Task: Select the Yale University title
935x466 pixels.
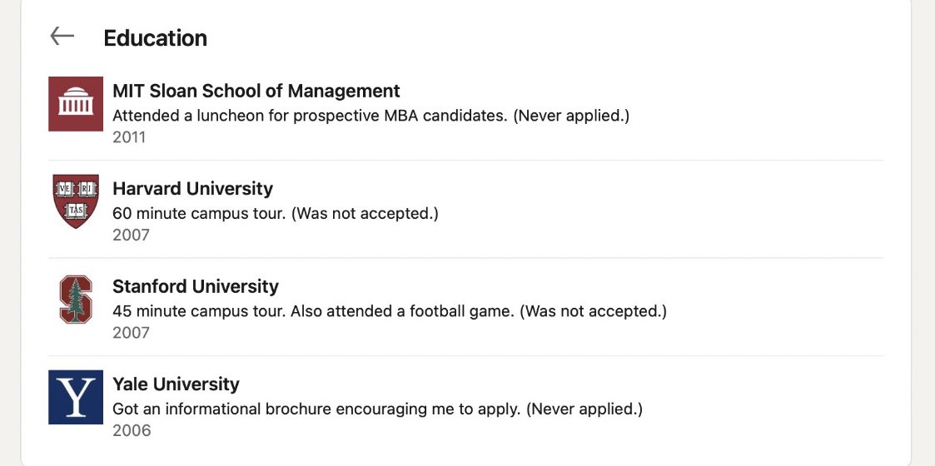Action: click(176, 384)
